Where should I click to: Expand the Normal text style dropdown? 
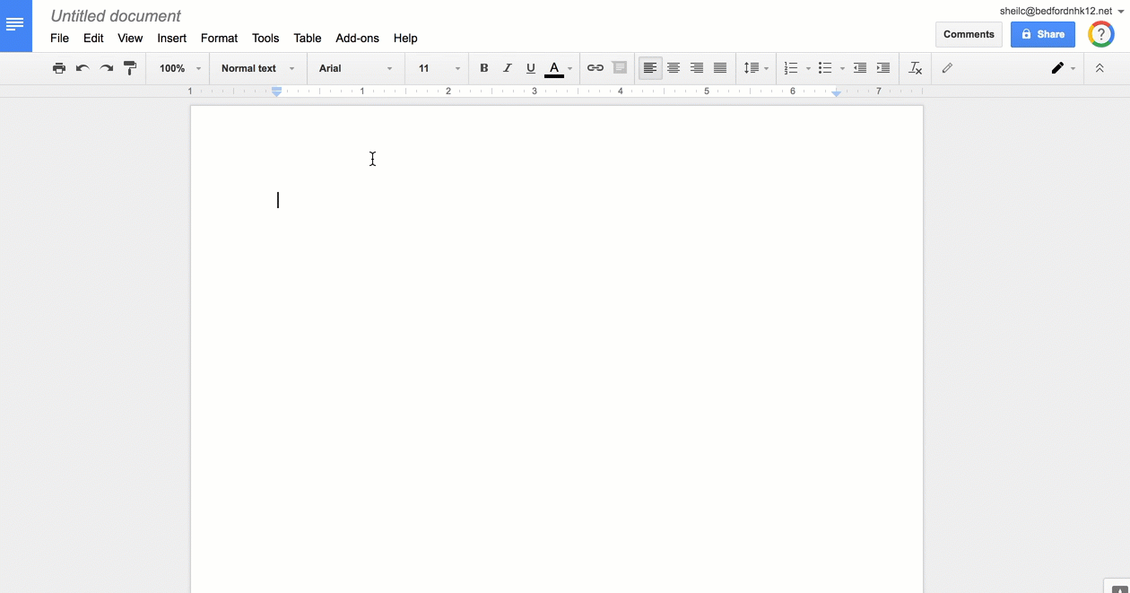pos(257,68)
